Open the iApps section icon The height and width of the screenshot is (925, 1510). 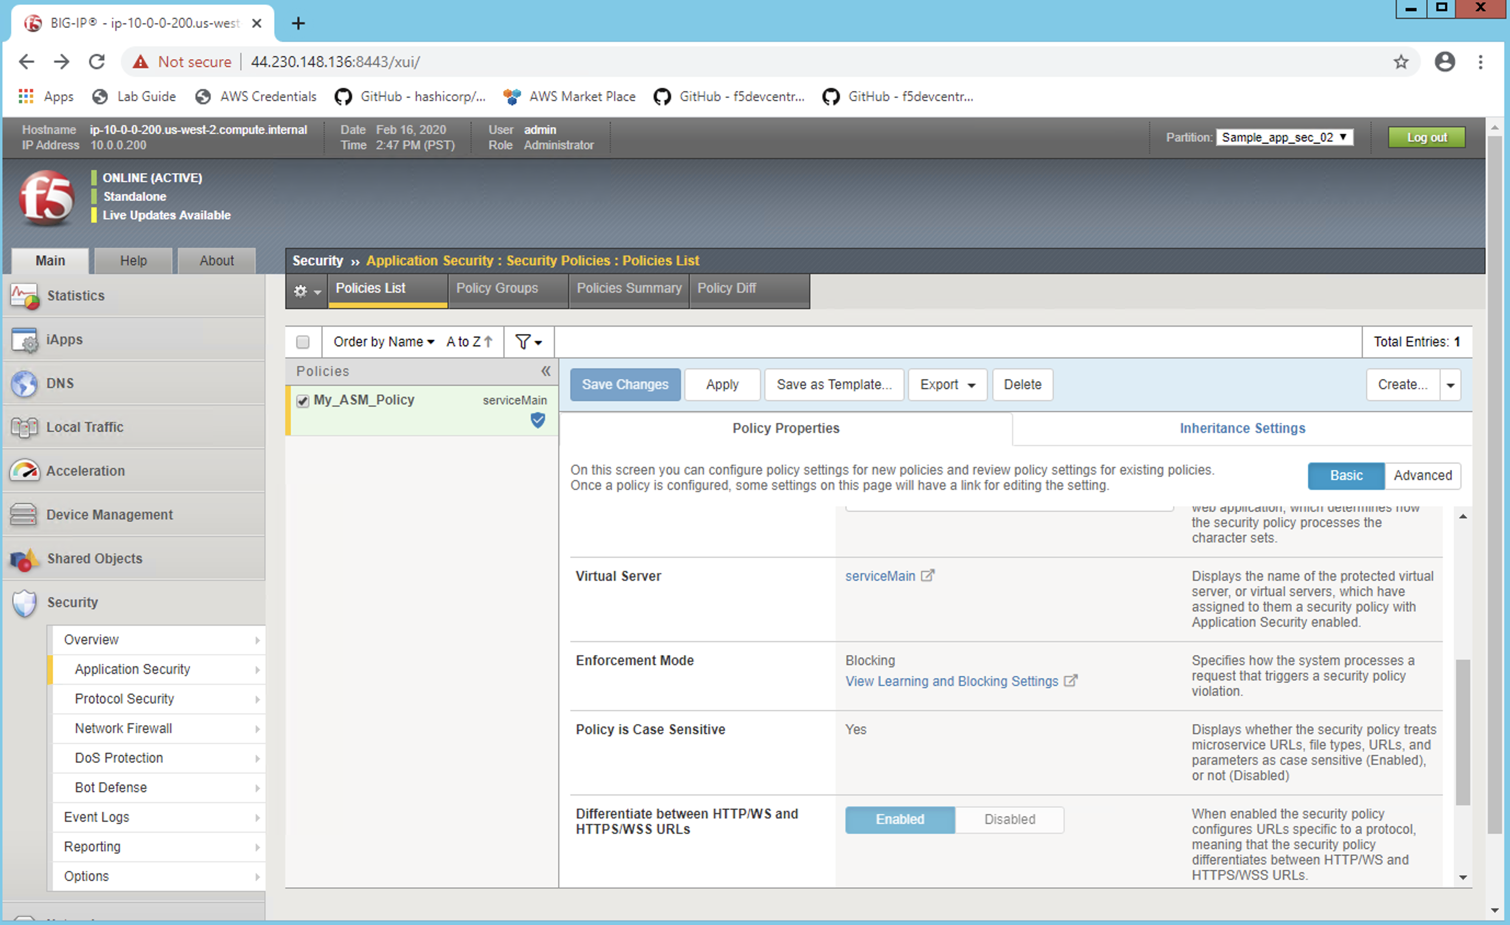(x=25, y=340)
